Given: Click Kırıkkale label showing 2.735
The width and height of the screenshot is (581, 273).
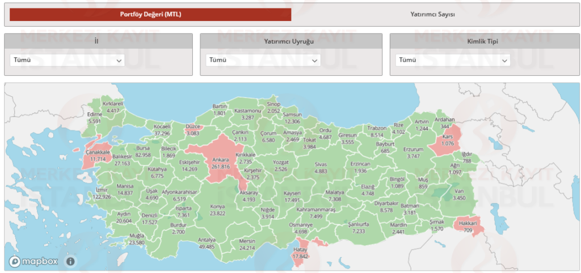Looking at the screenshot, I should (x=245, y=158).
